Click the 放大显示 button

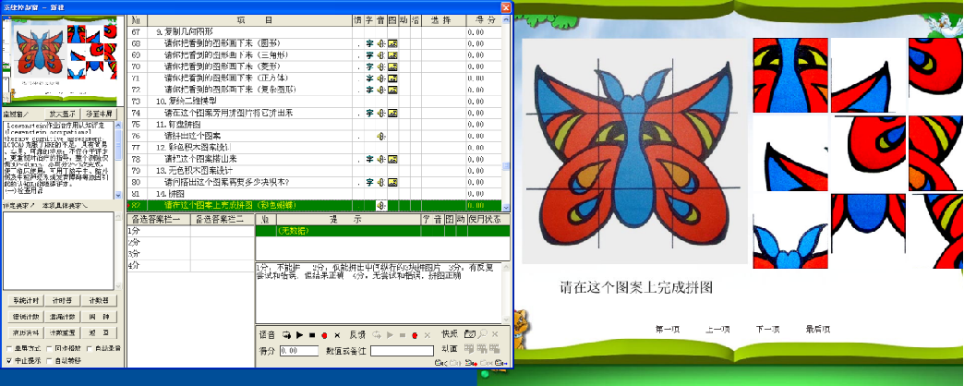point(62,114)
